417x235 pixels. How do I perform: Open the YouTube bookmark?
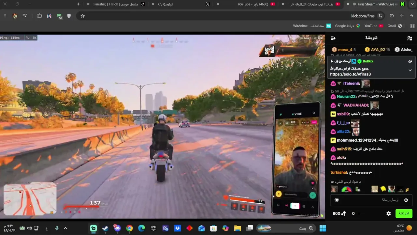(x=374, y=26)
